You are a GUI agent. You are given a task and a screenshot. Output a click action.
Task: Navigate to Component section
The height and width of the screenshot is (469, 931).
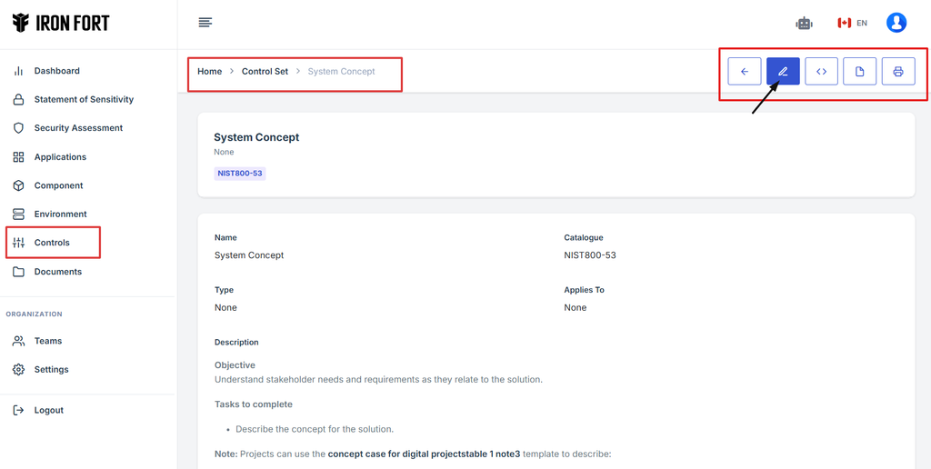(58, 185)
